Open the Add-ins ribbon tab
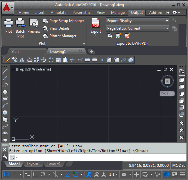The width and height of the screenshot is (188, 180). click(156, 13)
